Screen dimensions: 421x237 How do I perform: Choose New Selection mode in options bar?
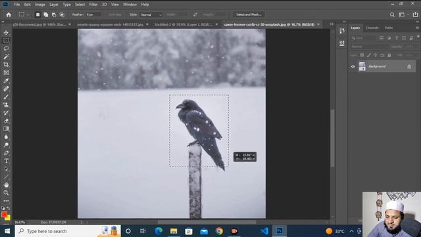pos(38,14)
